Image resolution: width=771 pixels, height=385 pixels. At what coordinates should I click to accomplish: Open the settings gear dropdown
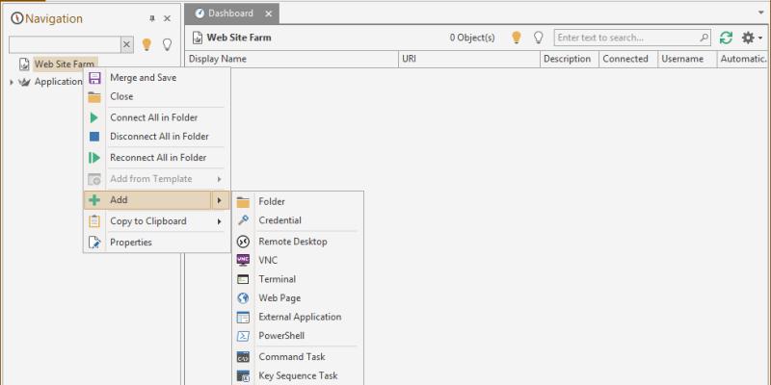pyautogui.click(x=750, y=38)
